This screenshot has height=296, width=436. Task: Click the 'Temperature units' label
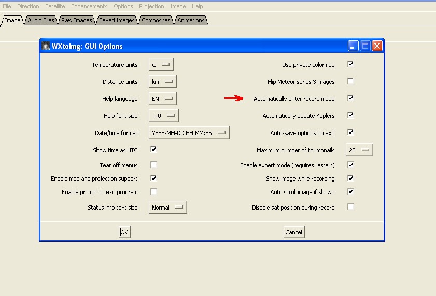click(115, 65)
